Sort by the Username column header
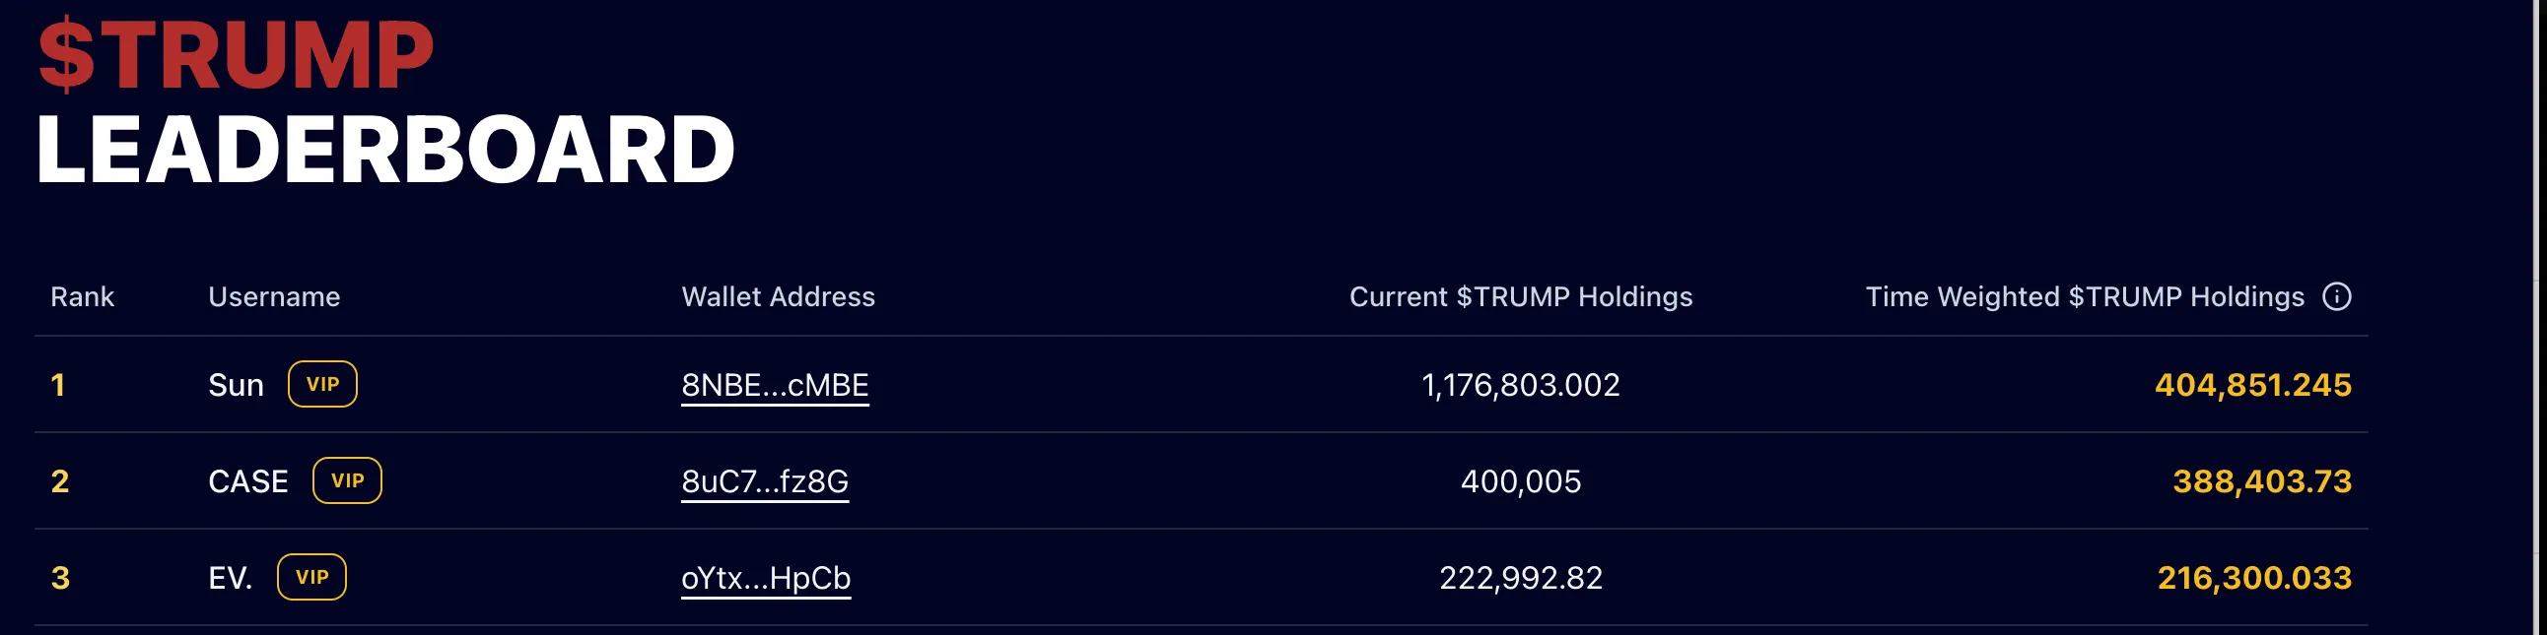 point(275,296)
